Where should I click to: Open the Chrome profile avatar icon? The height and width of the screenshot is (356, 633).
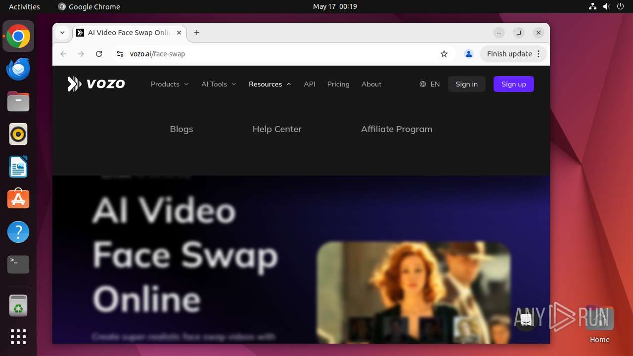(x=469, y=54)
